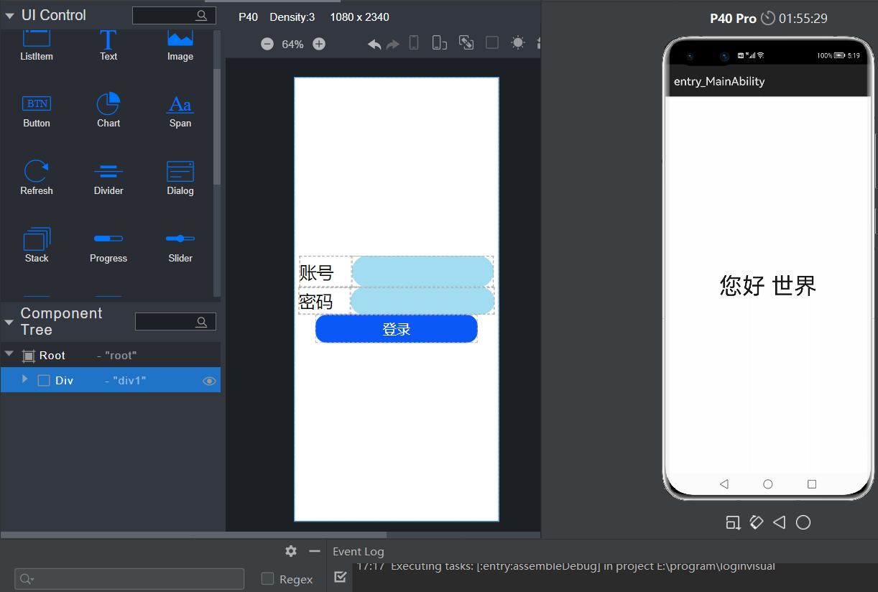This screenshot has width=878, height=592.
Task: Click the 1080 x 2340 resolution text
Action: 359,17
